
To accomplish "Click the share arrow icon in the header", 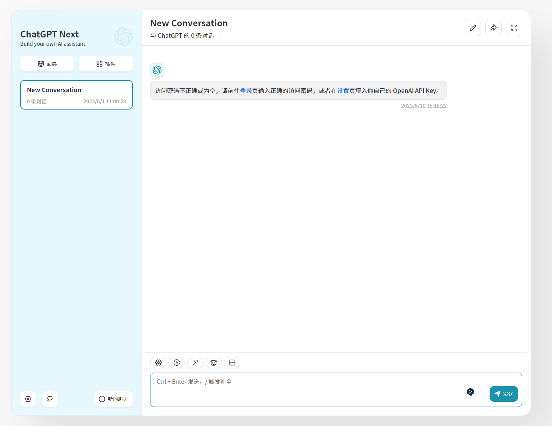I will pos(493,28).
